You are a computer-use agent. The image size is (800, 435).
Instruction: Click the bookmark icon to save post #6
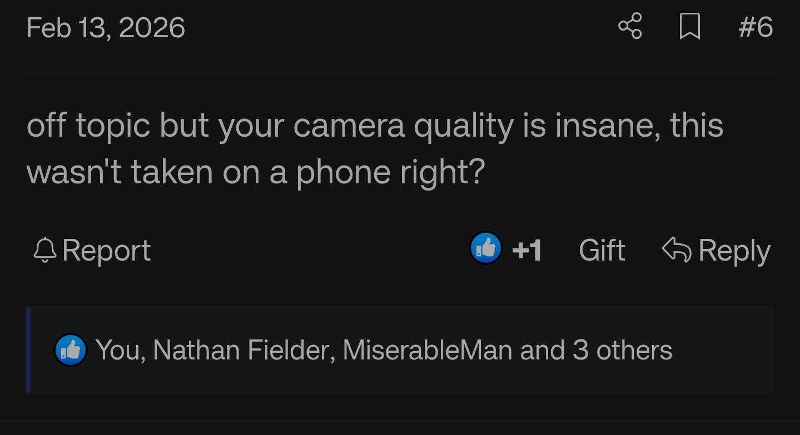689,26
